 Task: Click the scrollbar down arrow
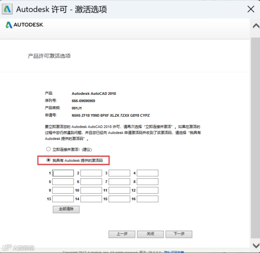click(x=256, y=245)
